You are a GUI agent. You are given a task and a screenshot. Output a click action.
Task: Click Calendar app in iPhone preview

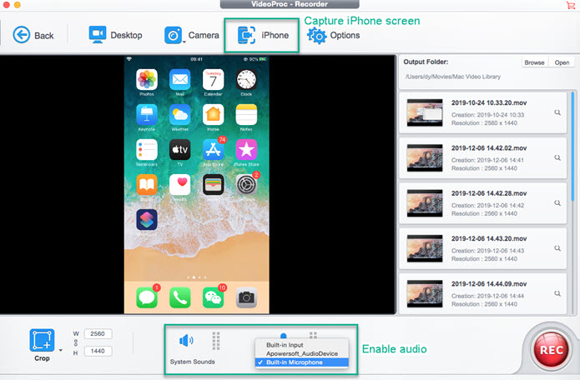point(213,79)
